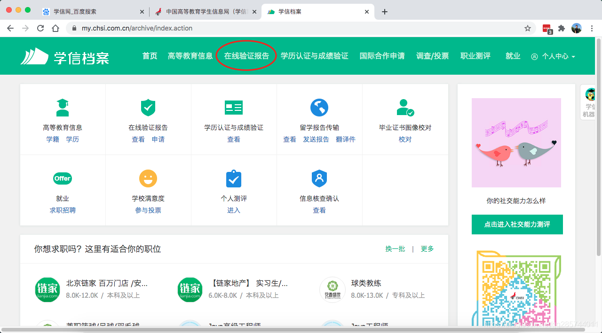Screen dimensions: 602x333
Task: Click the two birds illustration banner
Action: coord(516,143)
